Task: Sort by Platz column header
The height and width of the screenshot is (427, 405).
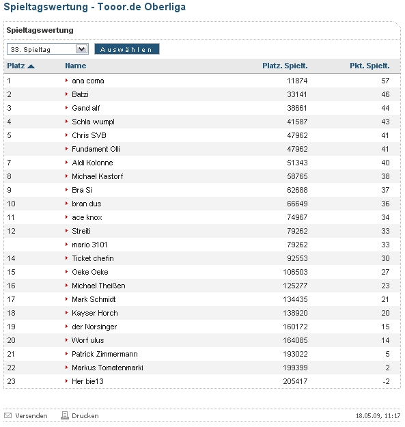Action: pyautogui.click(x=16, y=66)
